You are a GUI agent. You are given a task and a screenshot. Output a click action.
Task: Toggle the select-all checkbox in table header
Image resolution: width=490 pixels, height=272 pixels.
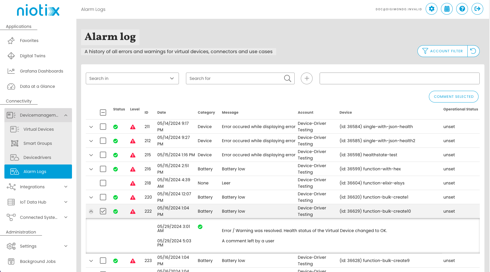tap(103, 113)
